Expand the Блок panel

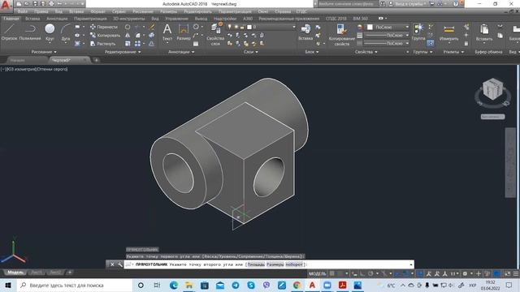point(312,52)
